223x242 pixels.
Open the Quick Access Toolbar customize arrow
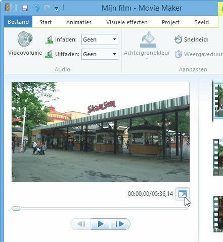click(x=57, y=9)
